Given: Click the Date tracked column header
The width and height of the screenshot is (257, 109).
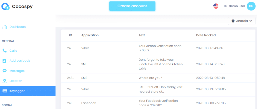Looking at the screenshot, I should coord(206,35).
